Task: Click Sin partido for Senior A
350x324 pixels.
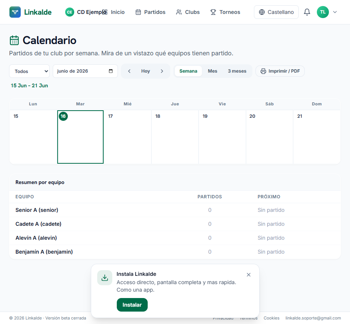Action: coord(271,210)
